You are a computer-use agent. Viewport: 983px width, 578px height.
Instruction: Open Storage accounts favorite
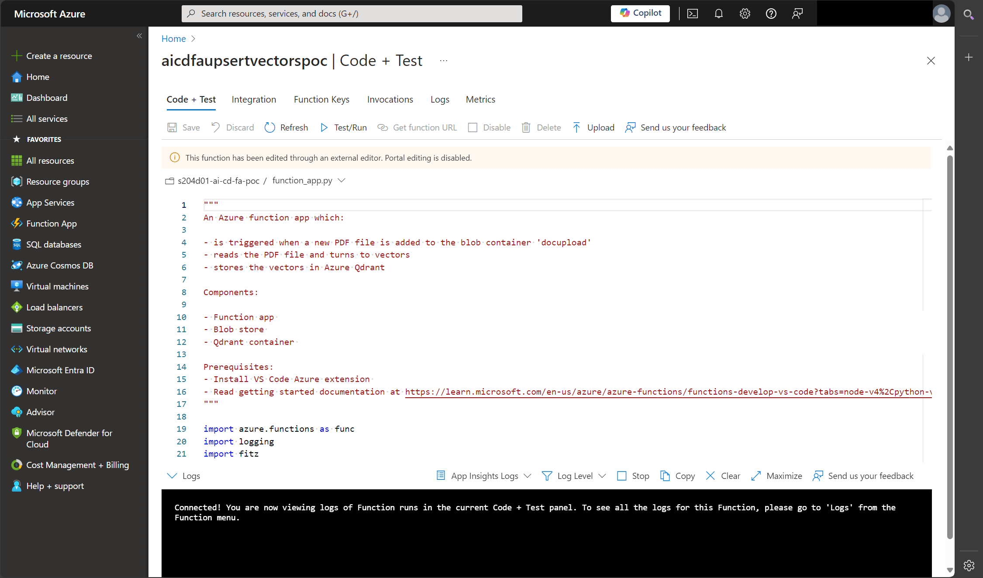pyautogui.click(x=59, y=328)
